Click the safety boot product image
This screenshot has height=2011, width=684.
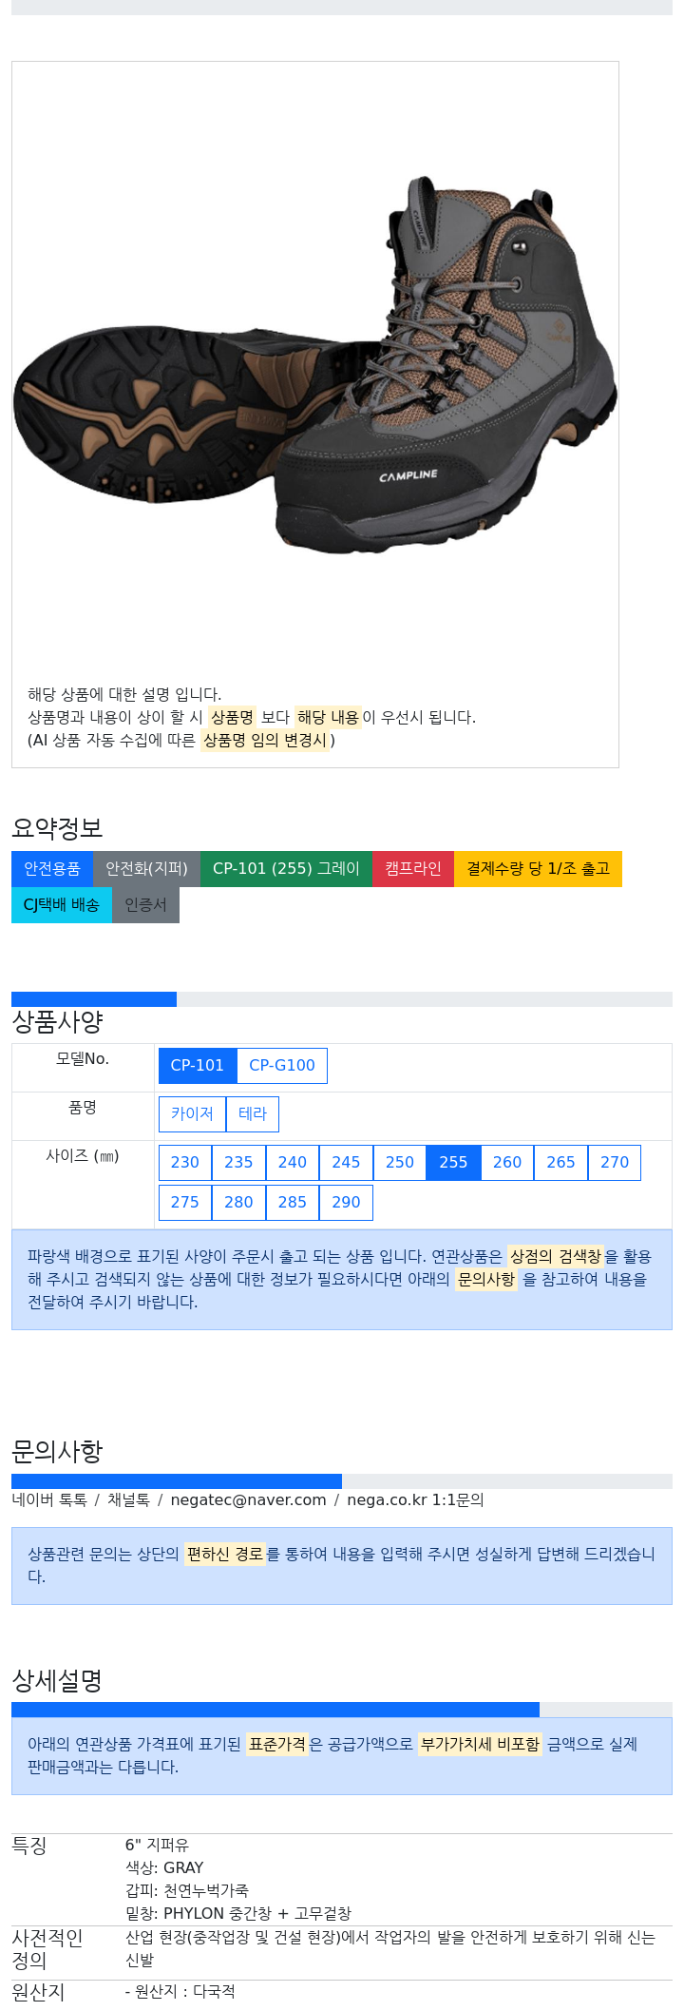[x=315, y=366]
